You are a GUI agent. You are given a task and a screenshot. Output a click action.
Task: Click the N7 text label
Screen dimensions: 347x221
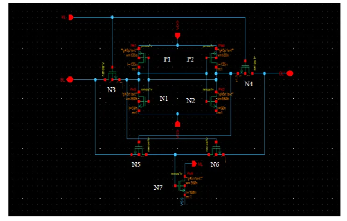pos(158,187)
